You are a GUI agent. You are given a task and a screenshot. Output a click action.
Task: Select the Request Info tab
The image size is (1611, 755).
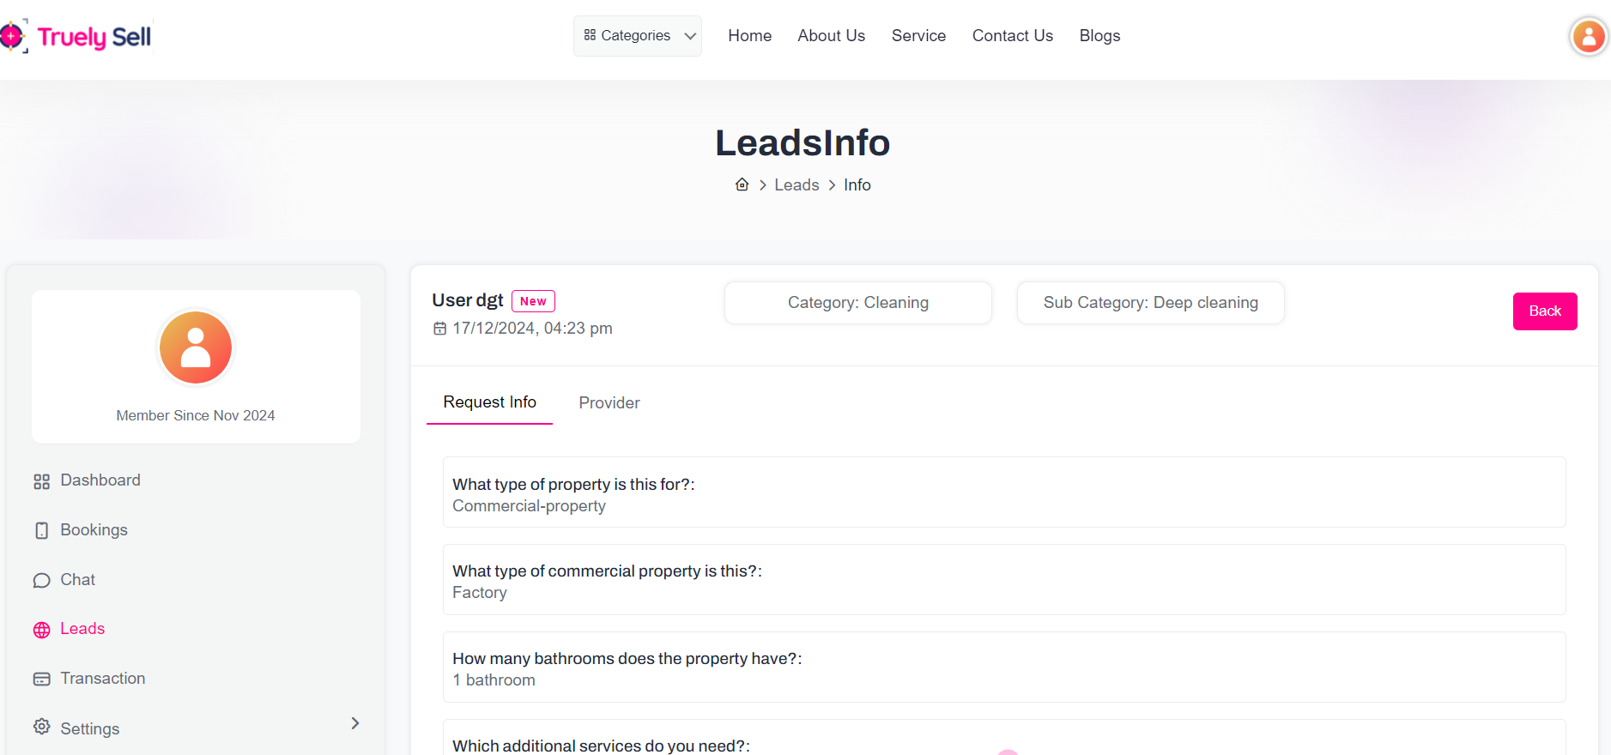click(x=489, y=402)
